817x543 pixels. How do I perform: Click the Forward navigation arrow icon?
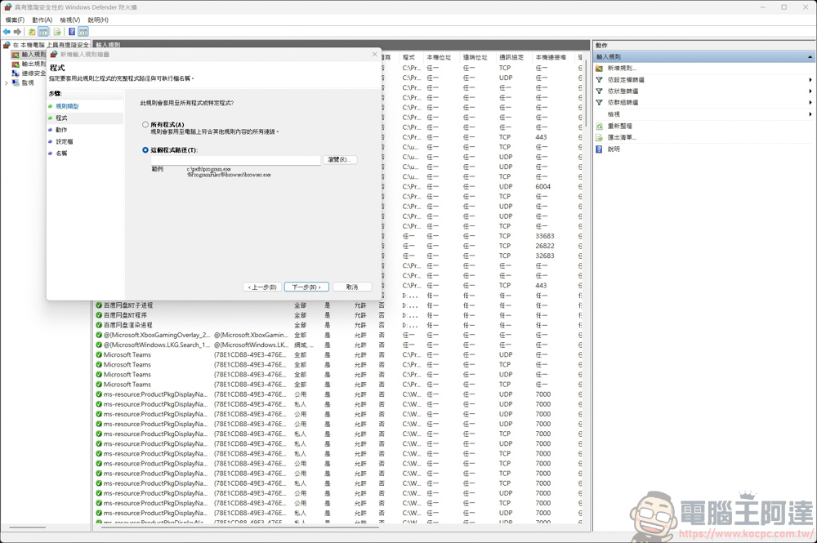[x=17, y=31]
